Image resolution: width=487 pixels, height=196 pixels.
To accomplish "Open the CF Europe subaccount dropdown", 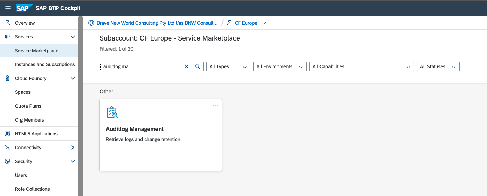I will (x=263, y=23).
